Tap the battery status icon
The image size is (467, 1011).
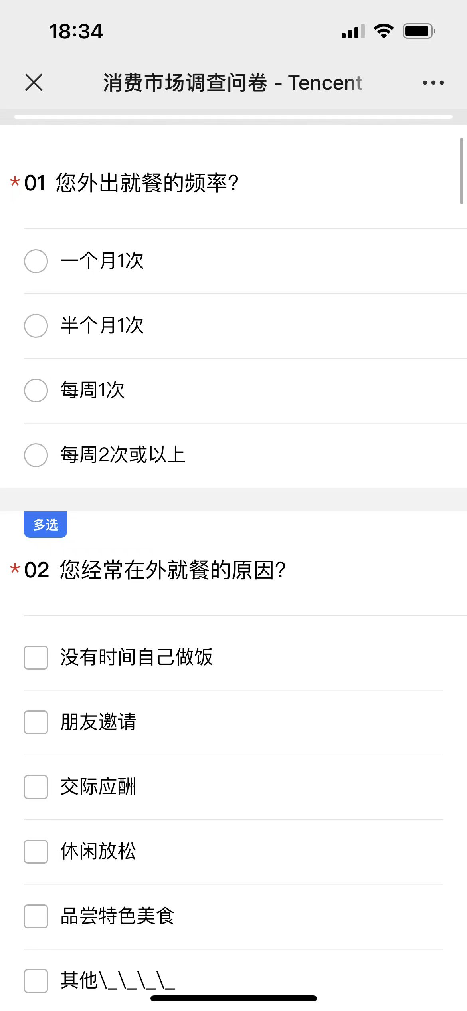[x=419, y=31]
